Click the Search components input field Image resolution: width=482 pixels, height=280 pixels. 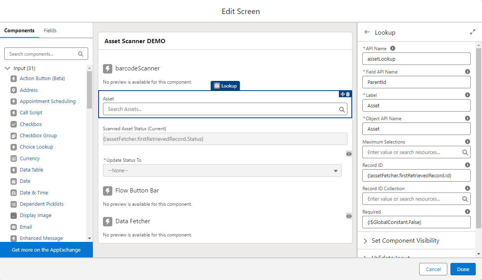pyautogui.click(x=46, y=54)
